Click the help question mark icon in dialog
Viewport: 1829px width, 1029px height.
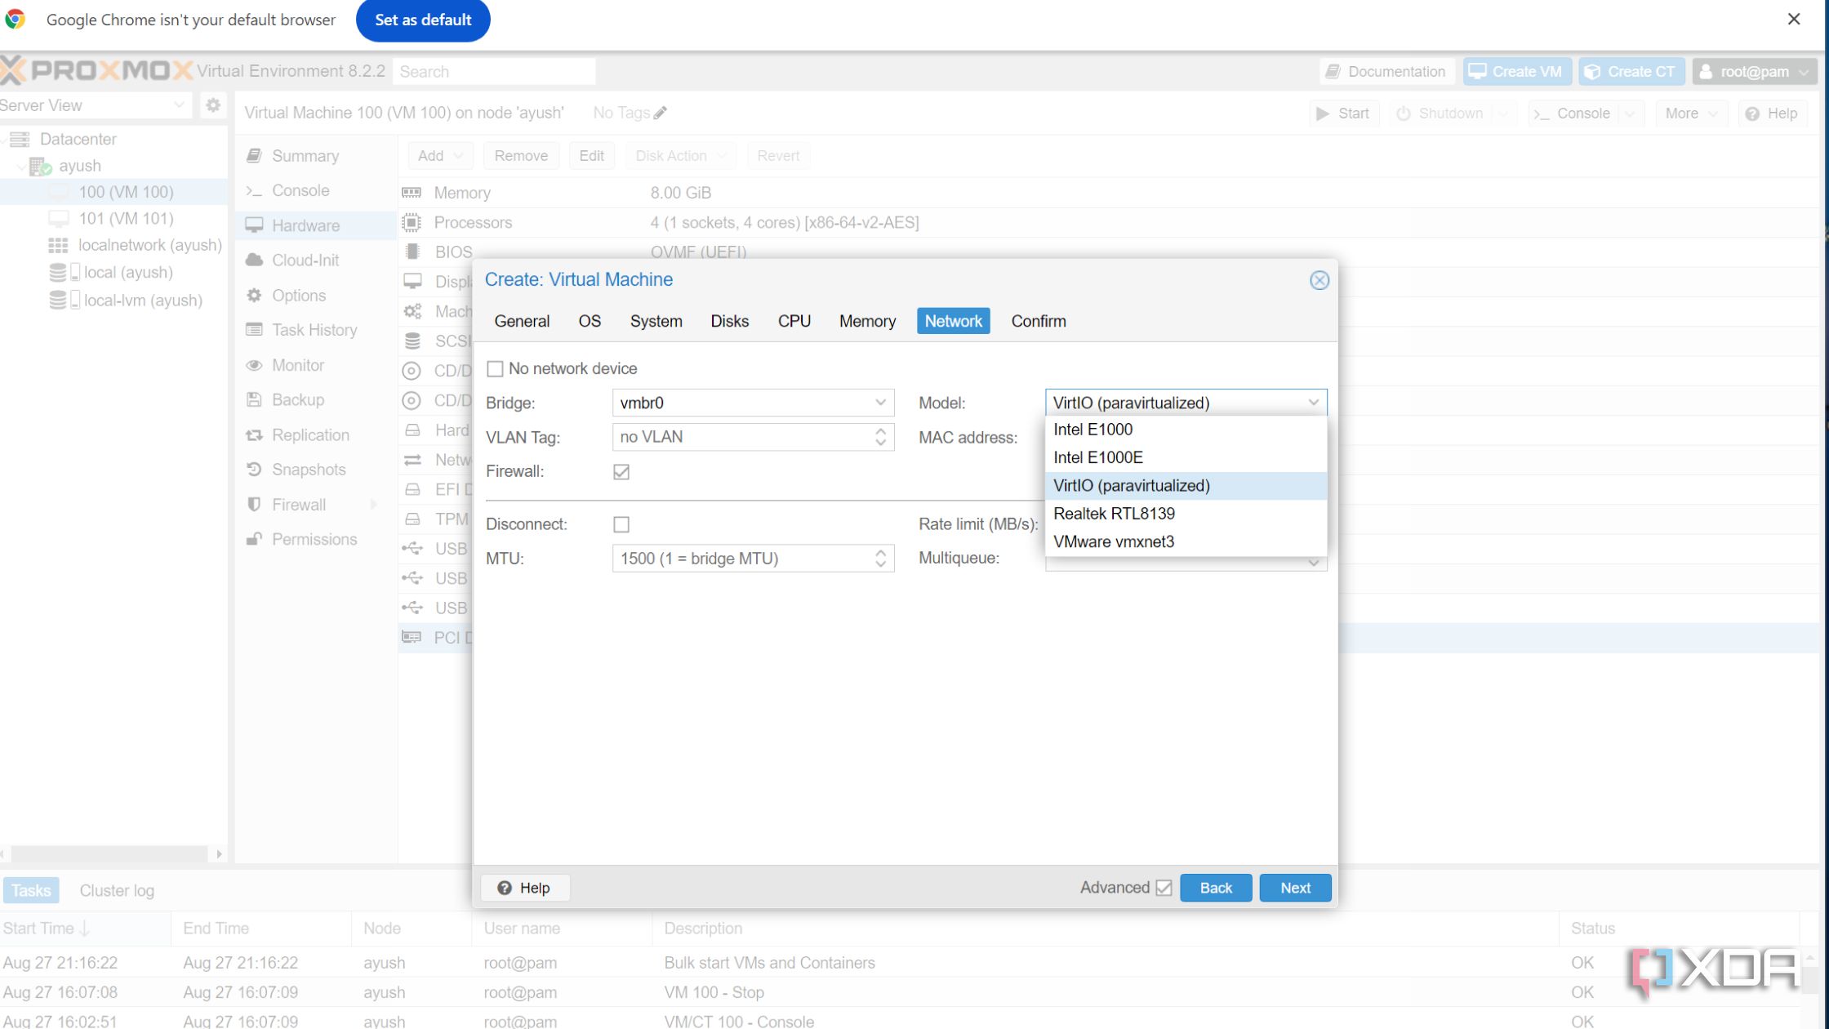(505, 888)
